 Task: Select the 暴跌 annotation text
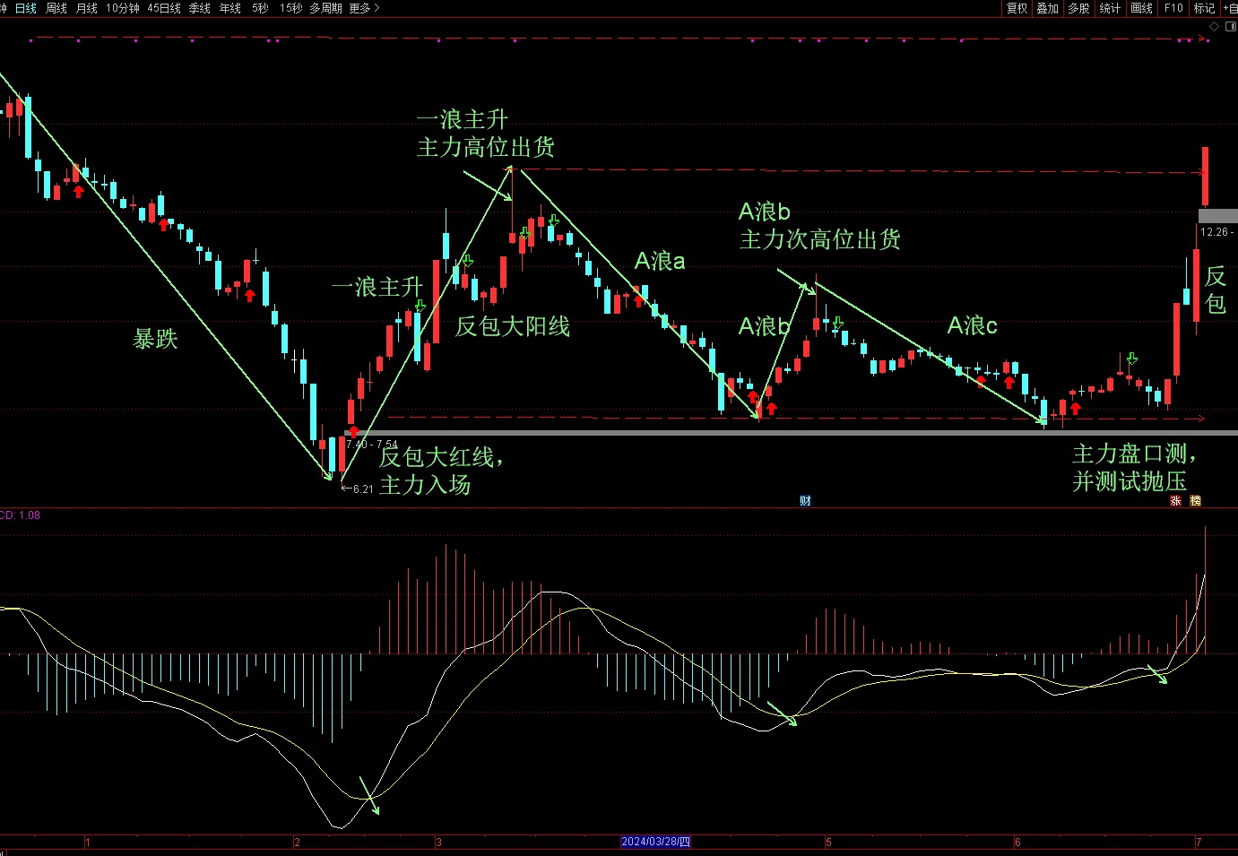[x=156, y=339]
